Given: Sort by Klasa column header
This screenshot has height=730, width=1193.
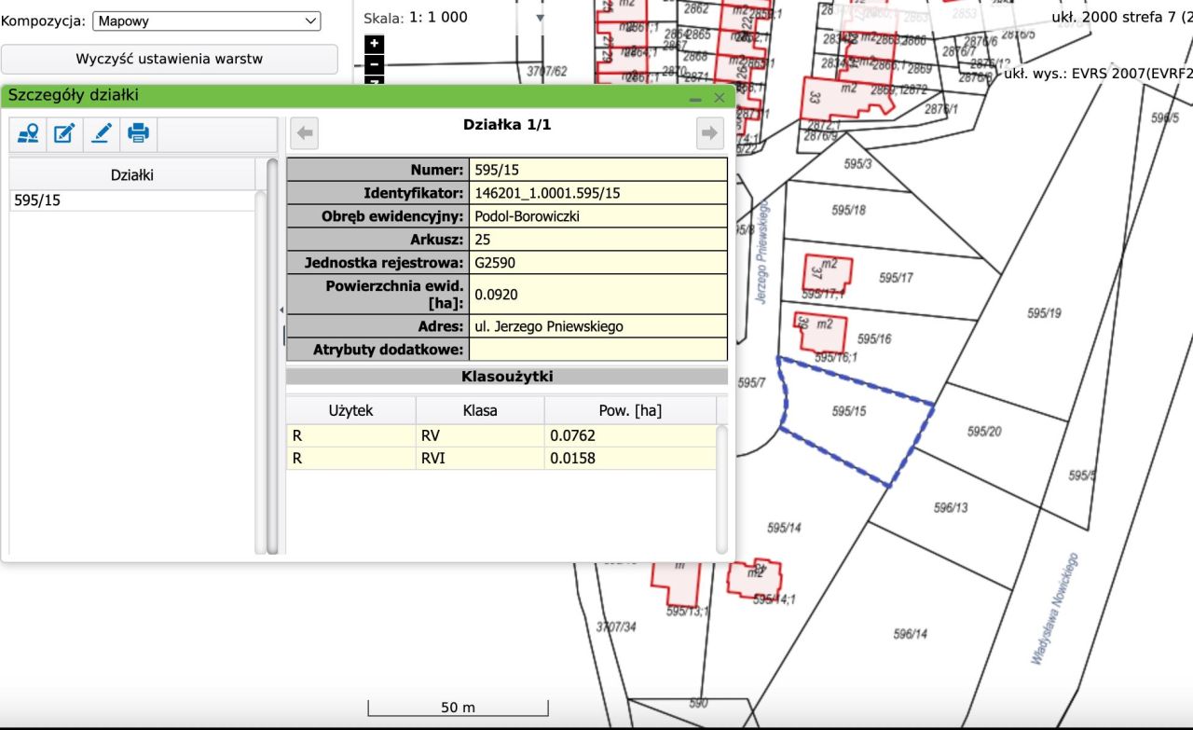Looking at the screenshot, I should coord(480,410).
